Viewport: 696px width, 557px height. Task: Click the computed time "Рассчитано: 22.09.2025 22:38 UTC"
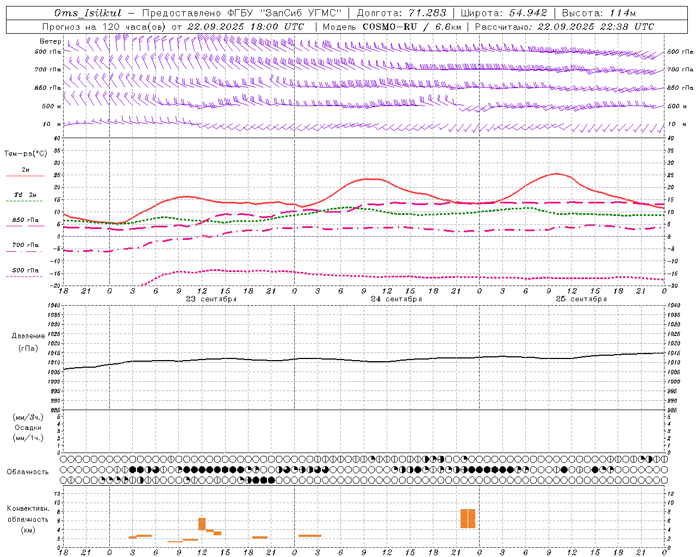click(x=564, y=27)
